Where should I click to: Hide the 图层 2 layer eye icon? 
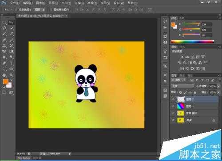(x=173, y=99)
